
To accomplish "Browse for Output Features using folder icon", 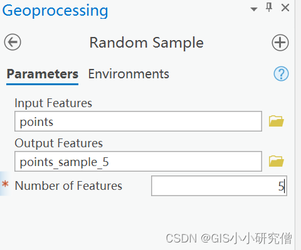I will tap(276, 161).
